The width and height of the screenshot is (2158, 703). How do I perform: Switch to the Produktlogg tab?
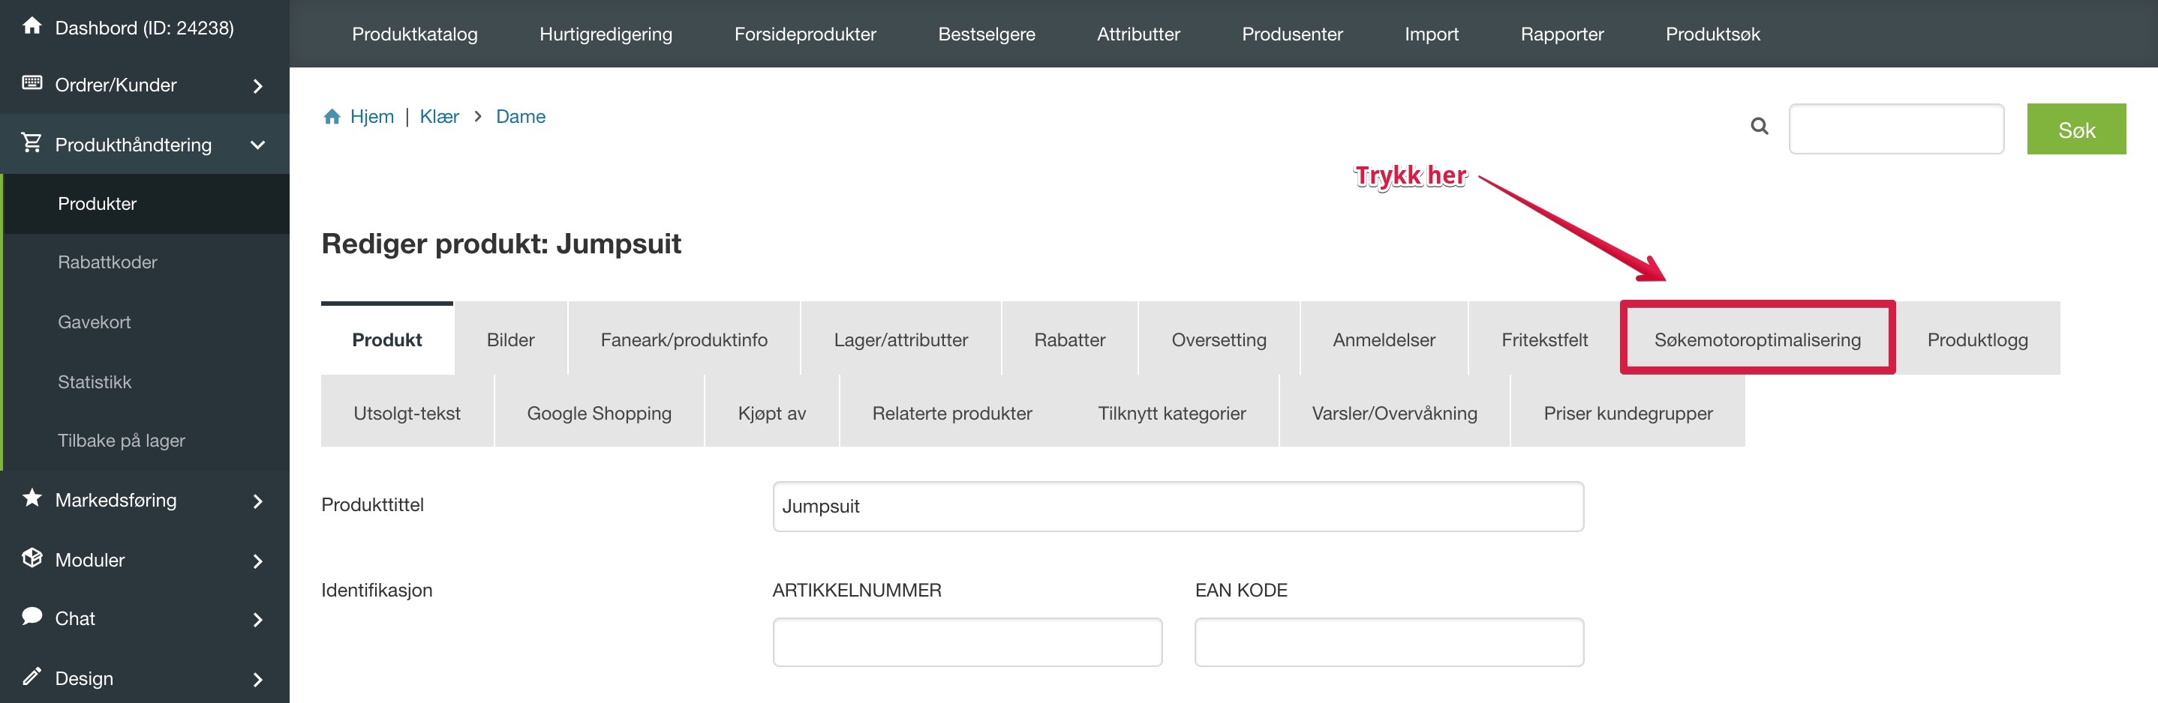click(1977, 339)
